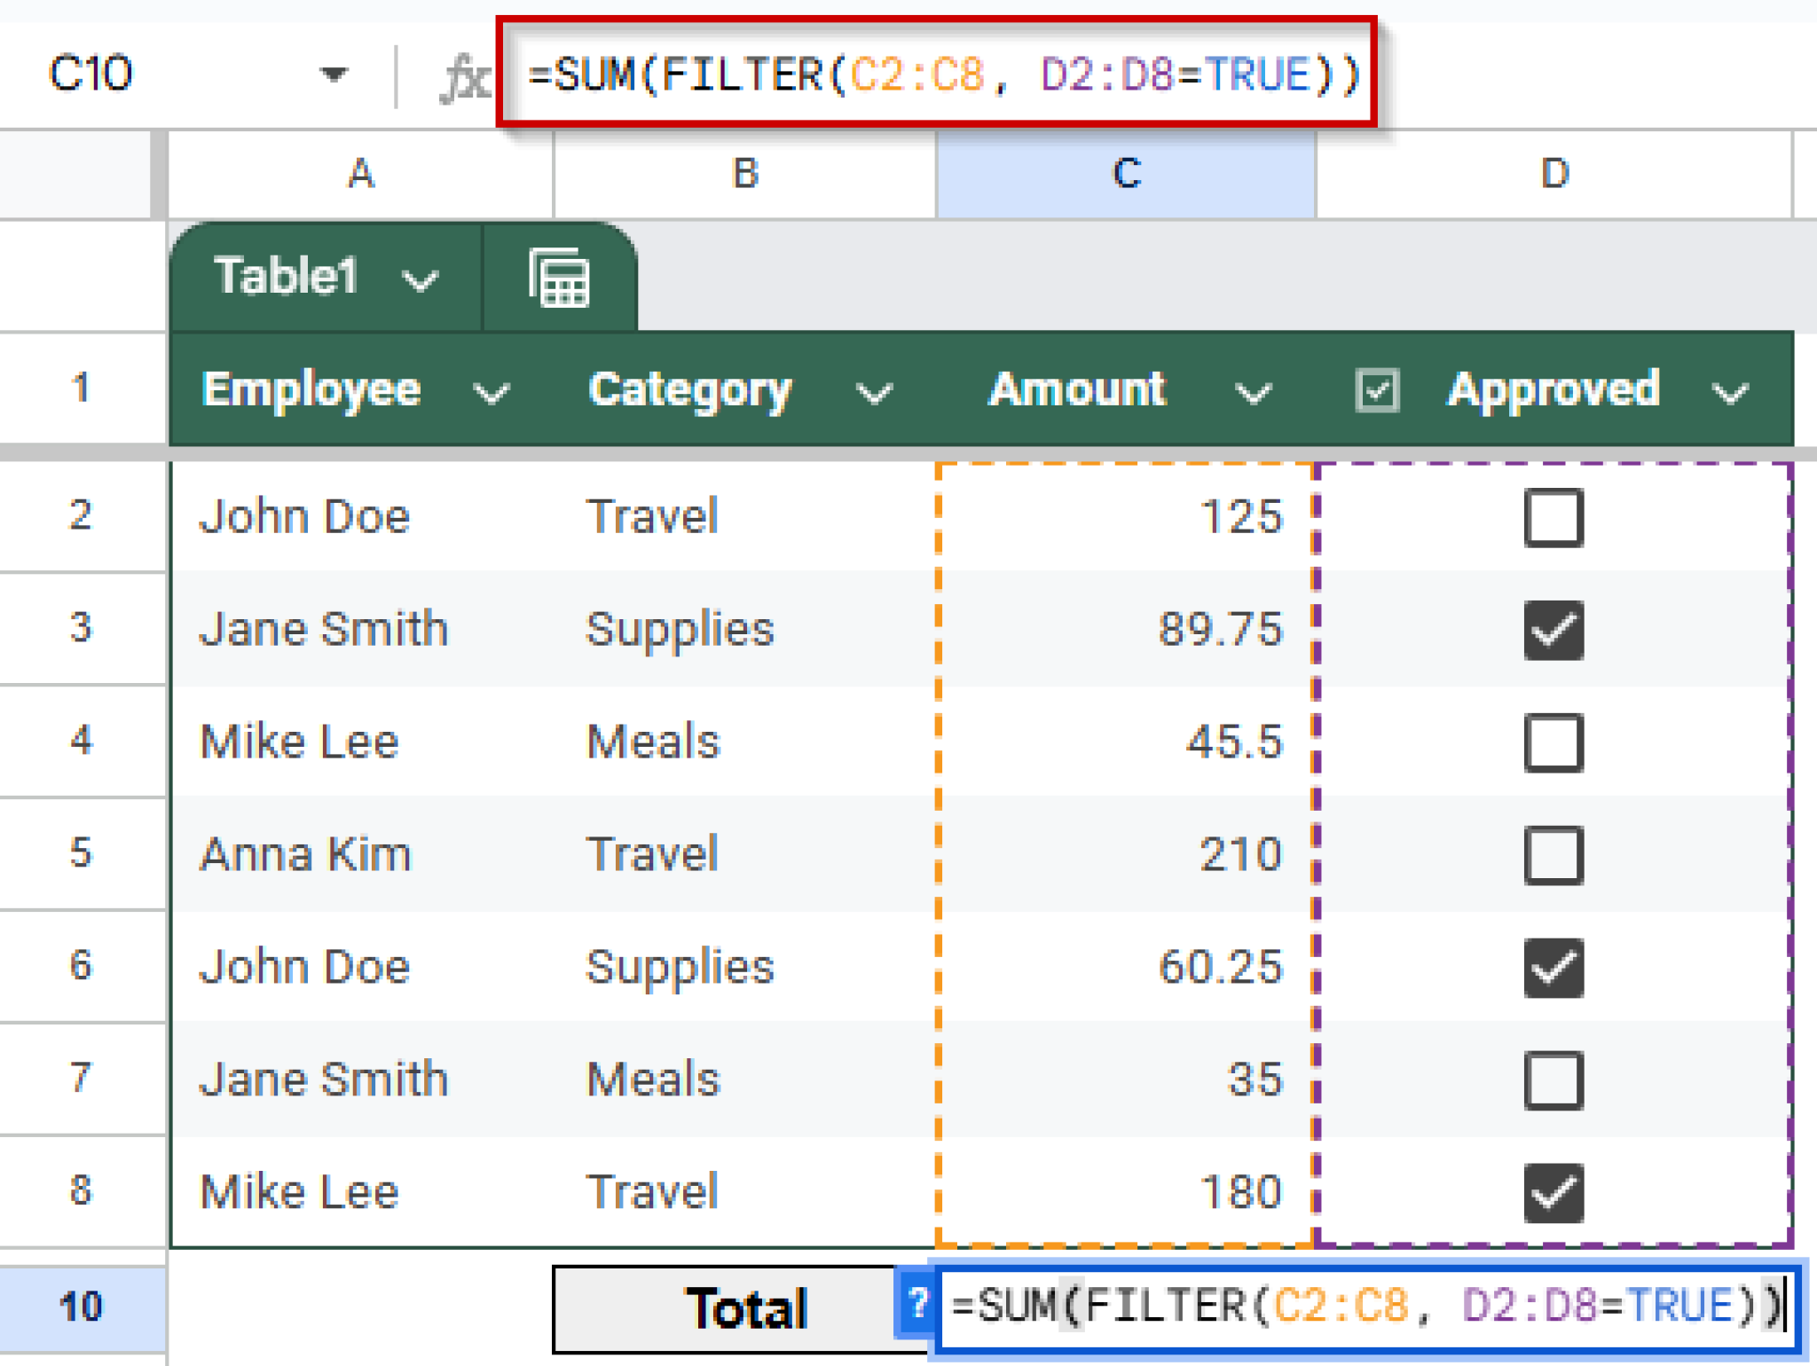Viewport: 1817px width, 1366px height.
Task: Click the checkbox icon in Approved header
Action: point(1378,389)
